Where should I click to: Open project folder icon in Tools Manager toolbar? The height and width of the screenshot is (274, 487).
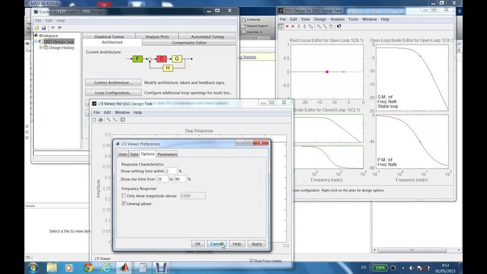coord(37,28)
